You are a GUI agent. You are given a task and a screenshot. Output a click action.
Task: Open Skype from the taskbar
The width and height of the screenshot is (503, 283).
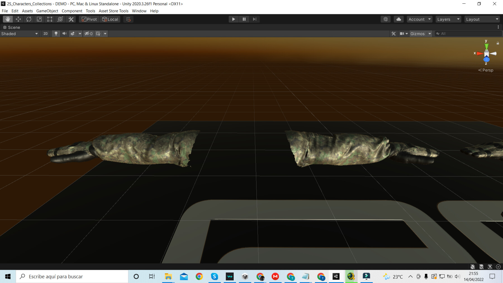click(x=214, y=276)
